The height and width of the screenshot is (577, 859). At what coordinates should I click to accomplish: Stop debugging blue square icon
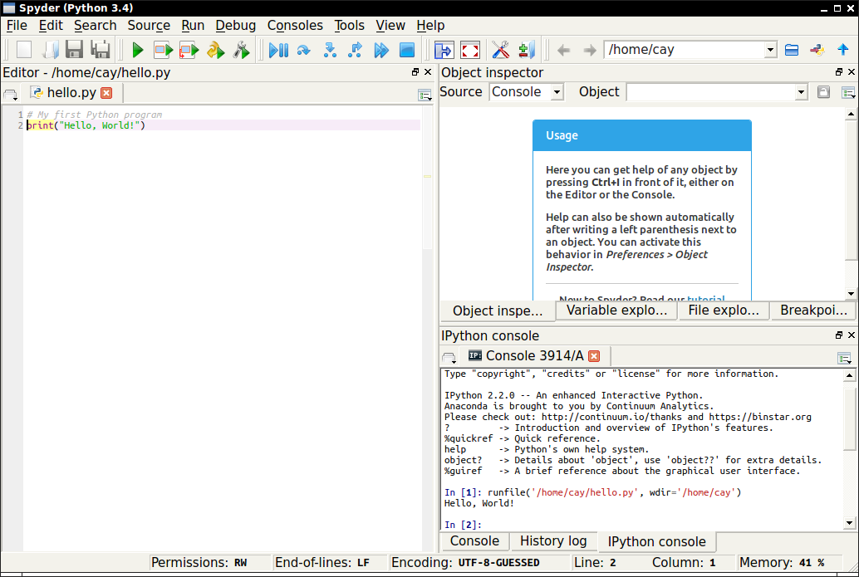pos(407,51)
